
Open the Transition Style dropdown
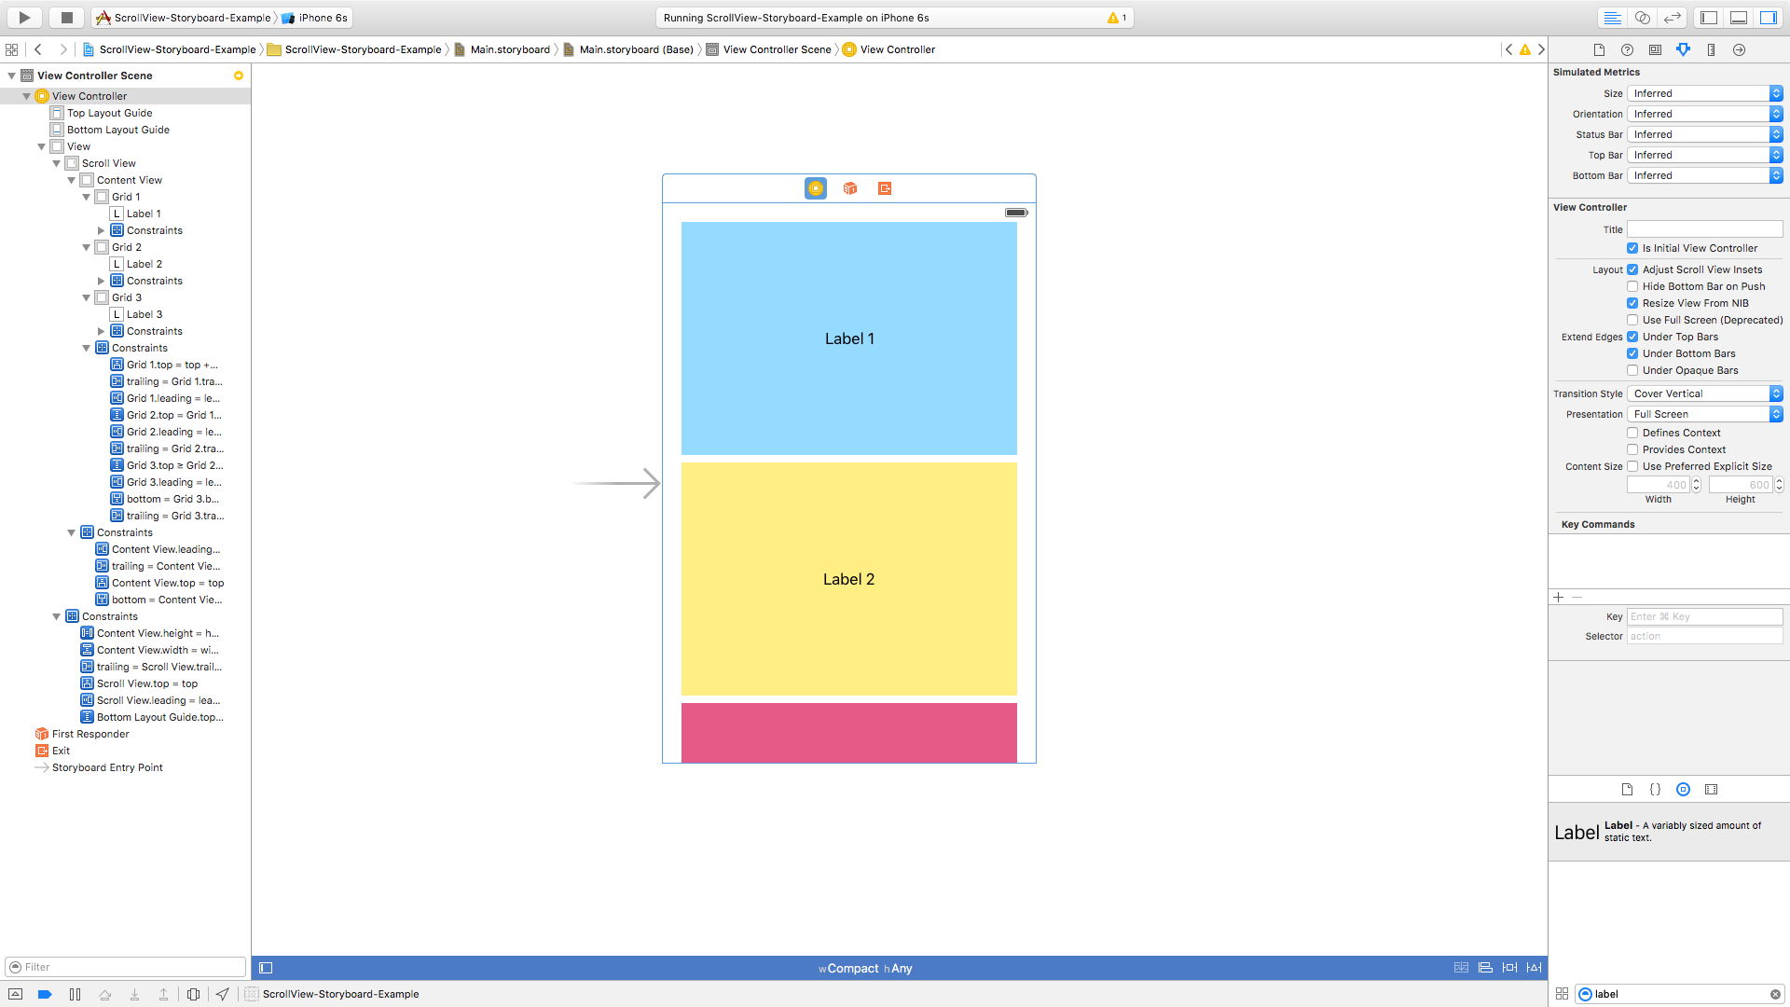[x=1704, y=393]
